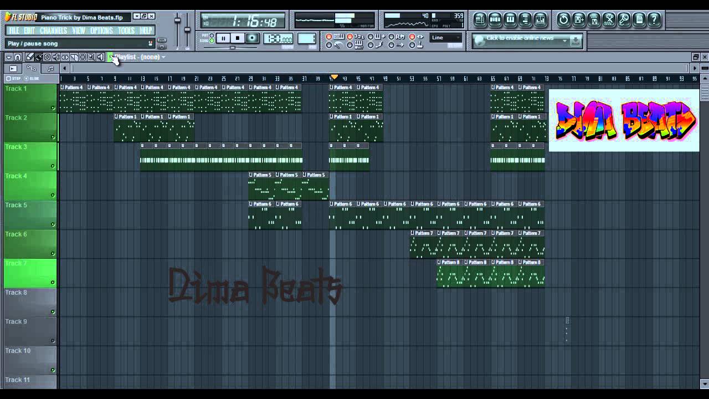709x399 pixels.
Task: Click to enable online news
Action: [520, 38]
